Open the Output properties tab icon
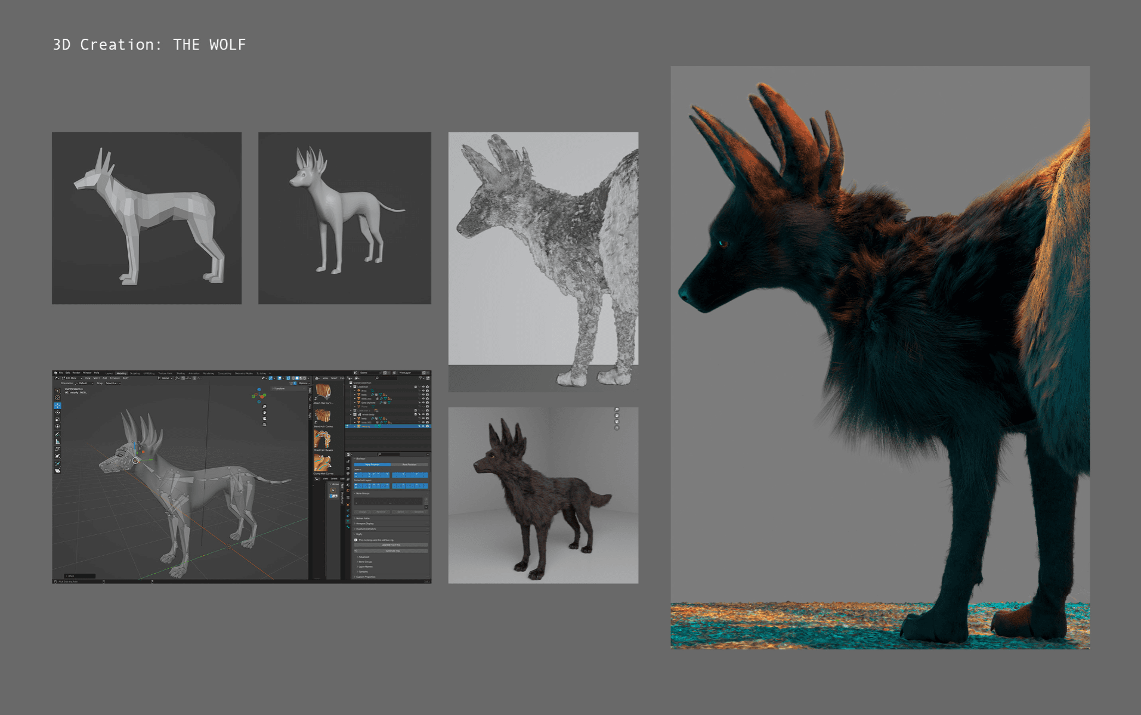The image size is (1141, 715). (x=348, y=473)
